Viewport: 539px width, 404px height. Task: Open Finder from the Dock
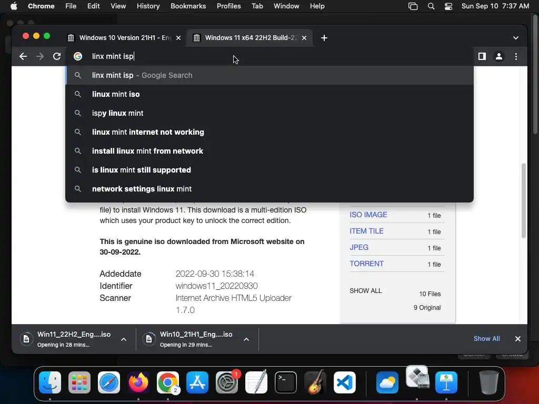(50, 382)
